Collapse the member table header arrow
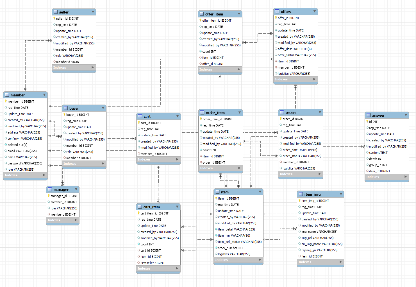Image resolution: width=416 pixels, height=287 pixels. [x=44, y=95]
